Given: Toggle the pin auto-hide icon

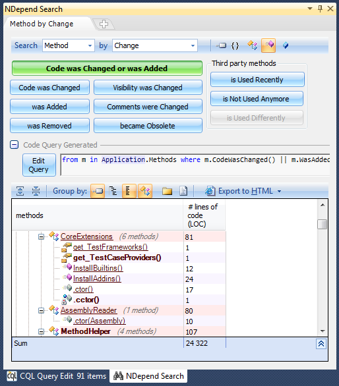Looking at the screenshot, I should [320, 9].
